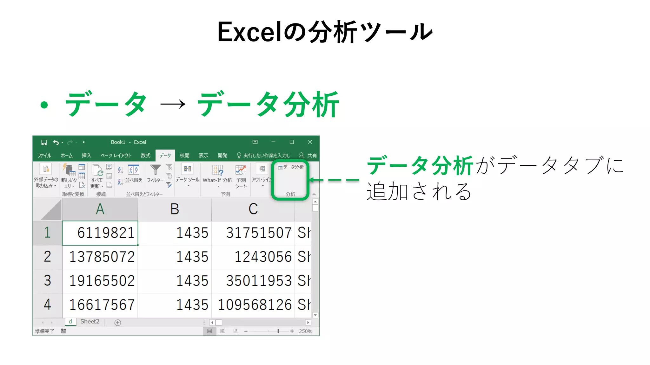Click the horizontal scrollbar right arrow

coord(308,323)
